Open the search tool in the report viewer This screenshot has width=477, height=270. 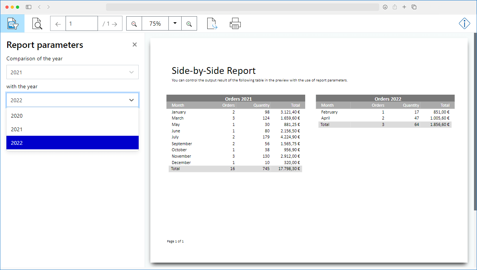tap(37, 23)
